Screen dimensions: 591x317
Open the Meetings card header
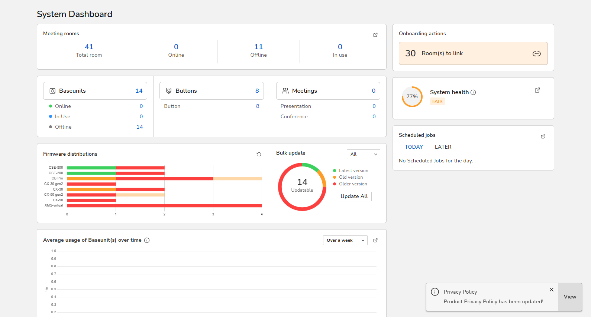[x=328, y=91]
